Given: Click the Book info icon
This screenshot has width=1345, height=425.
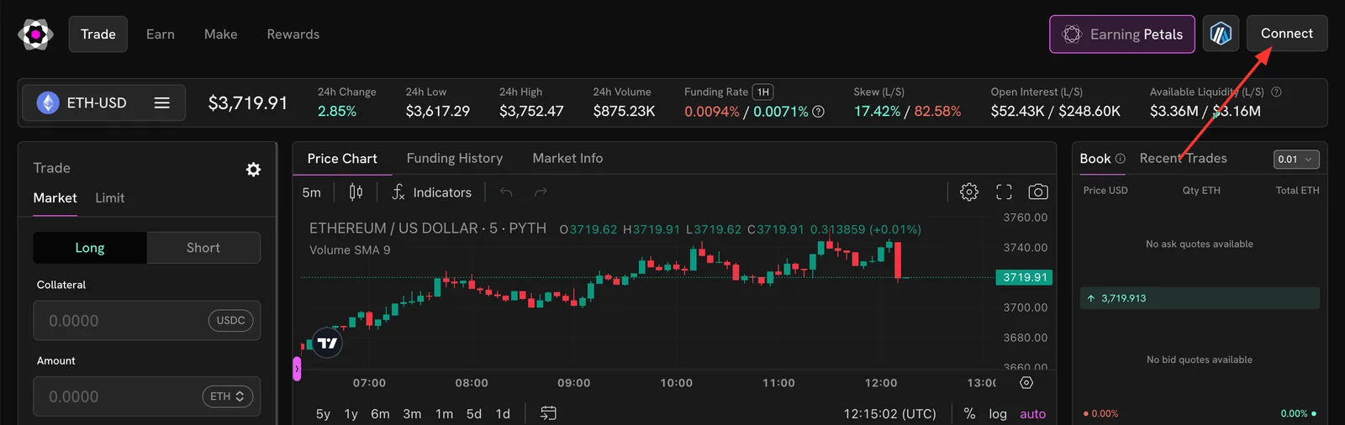Looking at the screenshot, I should tap(1120, 159).
